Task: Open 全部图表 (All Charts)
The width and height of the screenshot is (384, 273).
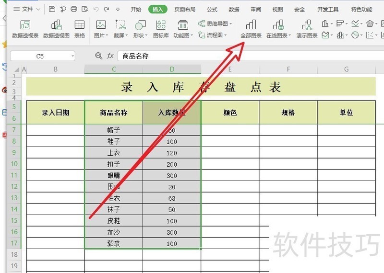Action: 251,29
